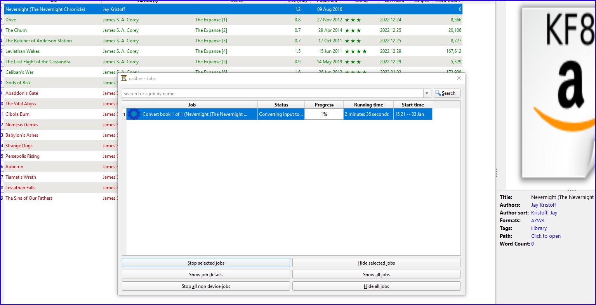Open book folder via 'Click to open'
The width and height of the screenshot is (596, 305).
coord(546,236)
